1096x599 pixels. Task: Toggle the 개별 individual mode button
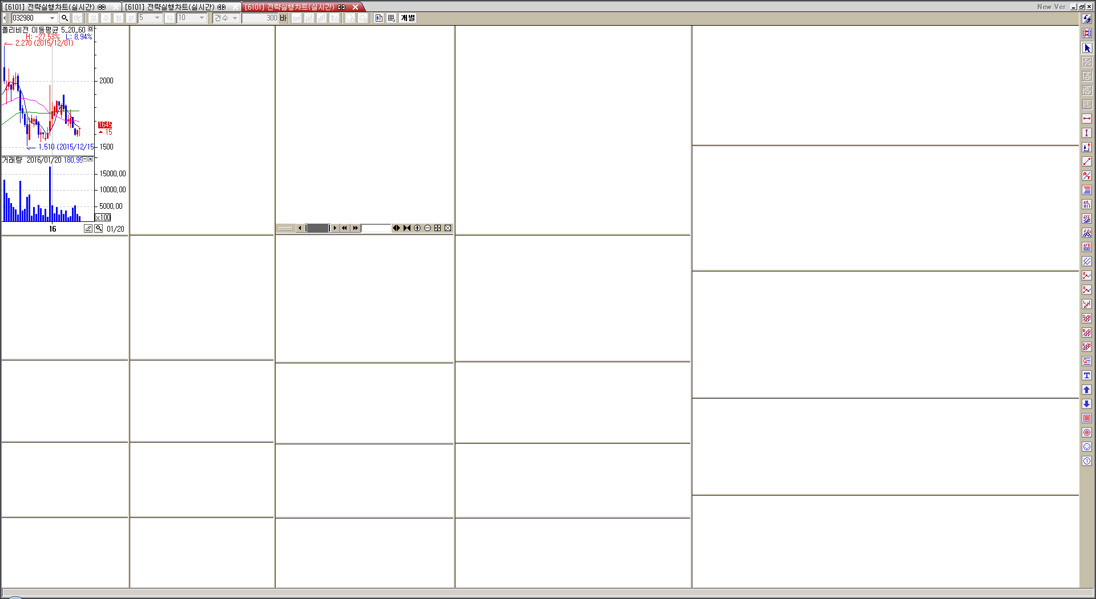(x=408, y=18)
